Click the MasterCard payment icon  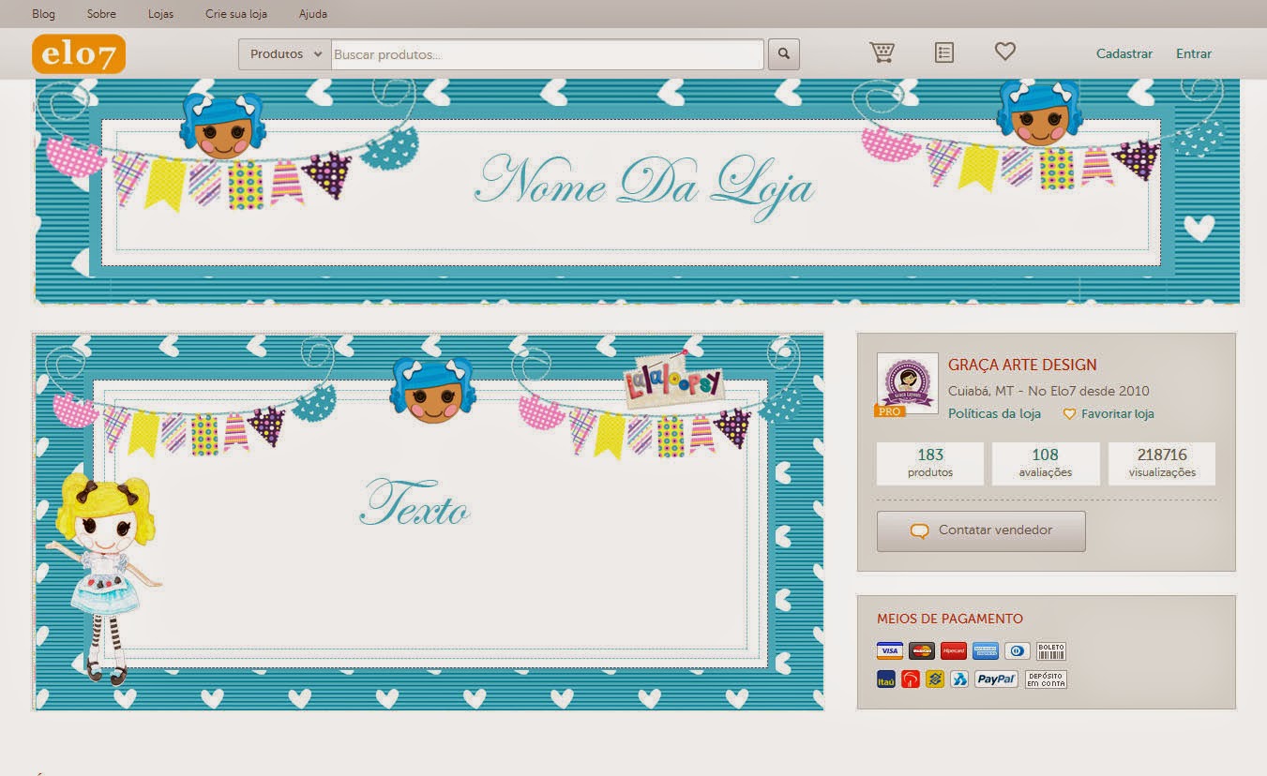[x=922, y=650]
